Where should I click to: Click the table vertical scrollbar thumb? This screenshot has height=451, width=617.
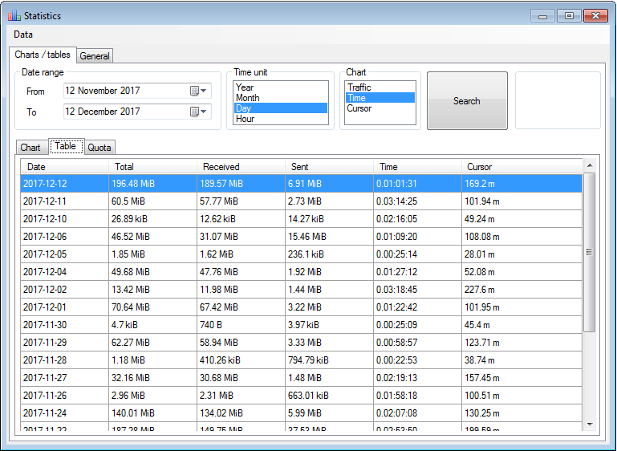pos(590,252)
